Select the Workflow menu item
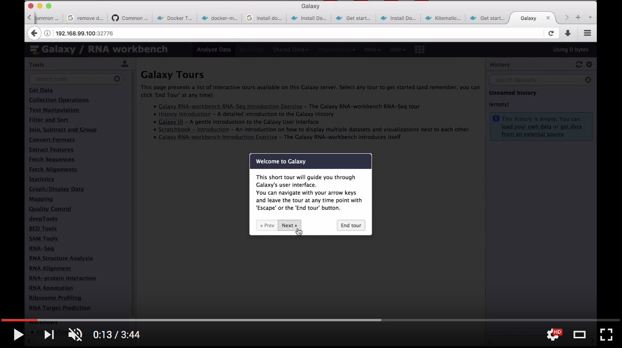Viewport: 622px width, 348px height. (252, 50)
